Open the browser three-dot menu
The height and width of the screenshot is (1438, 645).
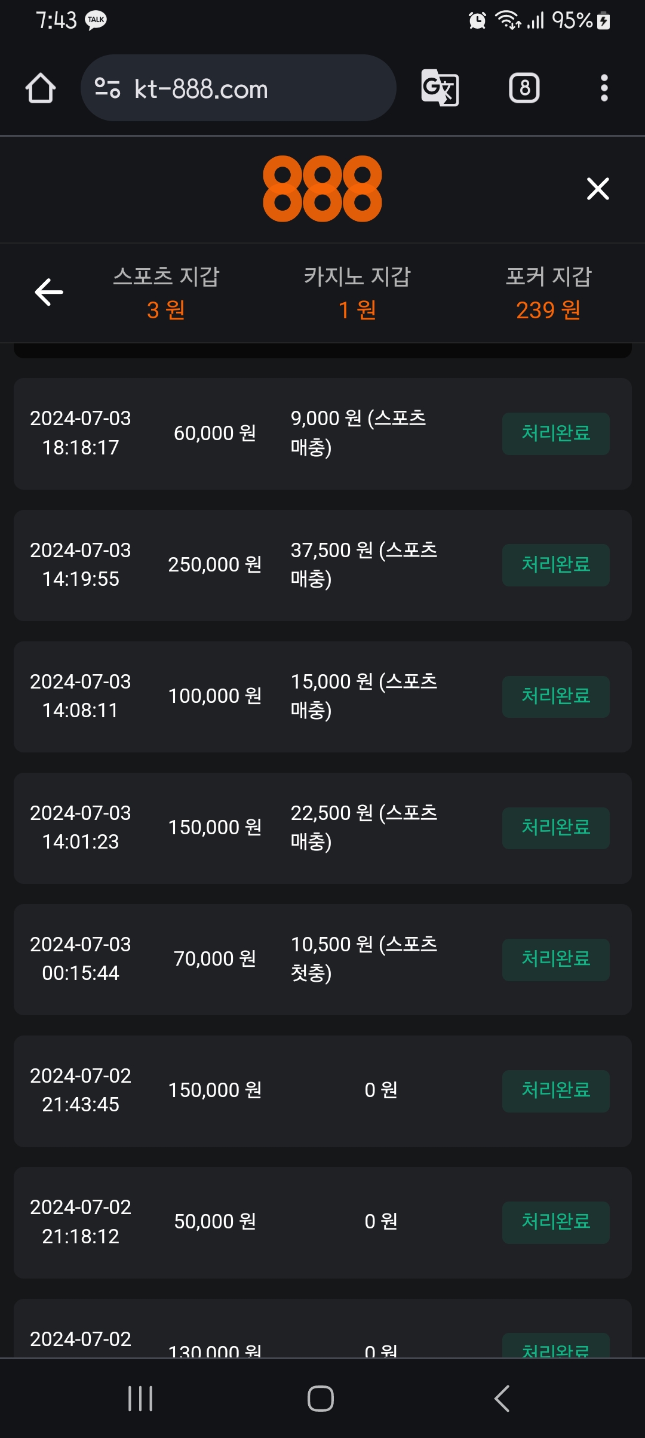604,88
